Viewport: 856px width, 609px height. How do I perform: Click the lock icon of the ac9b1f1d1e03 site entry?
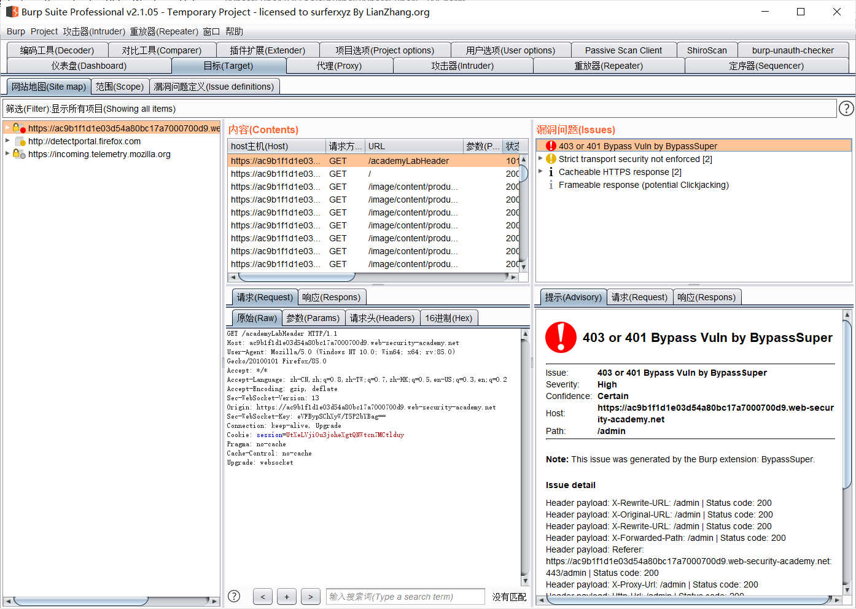pyautogui.click(x=19, y=128)
